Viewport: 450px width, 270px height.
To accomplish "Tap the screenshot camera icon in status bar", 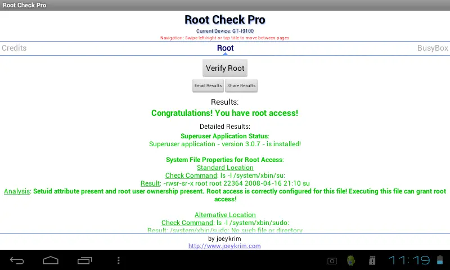I will tap(332, 261).
